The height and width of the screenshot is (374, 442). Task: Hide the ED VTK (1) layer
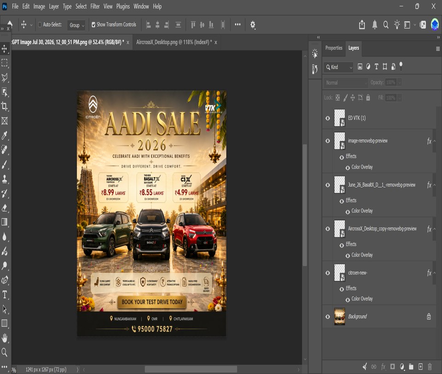327,118
